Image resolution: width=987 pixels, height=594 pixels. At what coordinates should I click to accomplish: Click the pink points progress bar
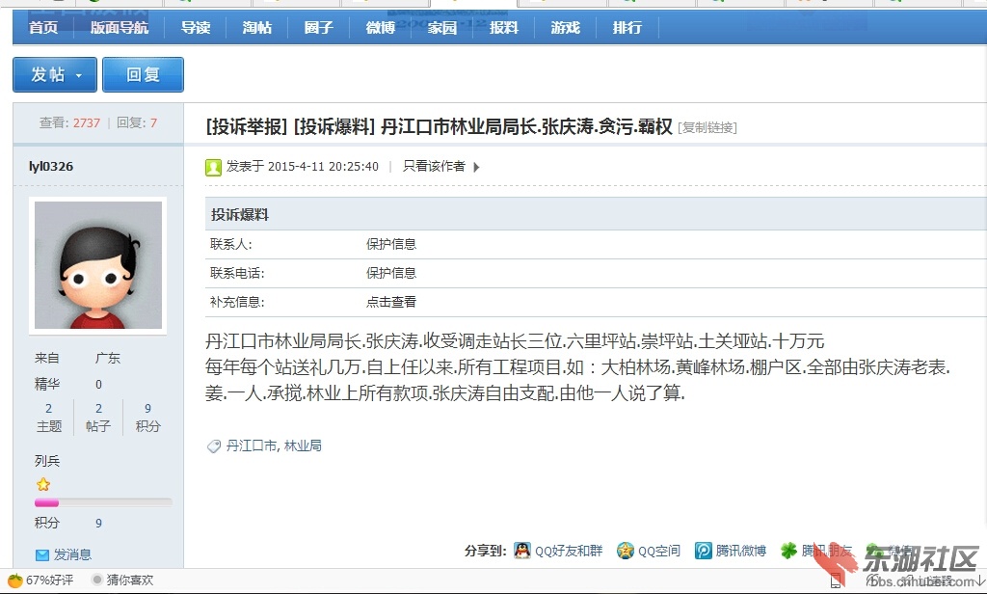(x=46, y=502)
